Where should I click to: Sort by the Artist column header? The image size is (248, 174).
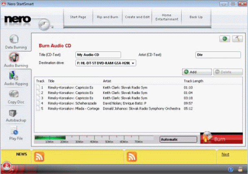point(107,81)
